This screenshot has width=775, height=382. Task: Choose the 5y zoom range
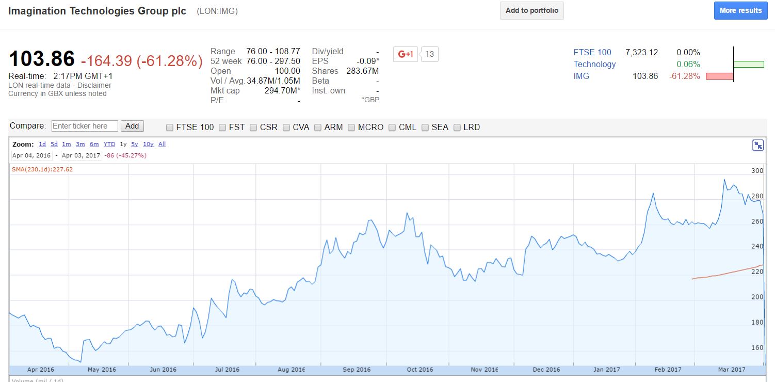(x=135, y=145)
